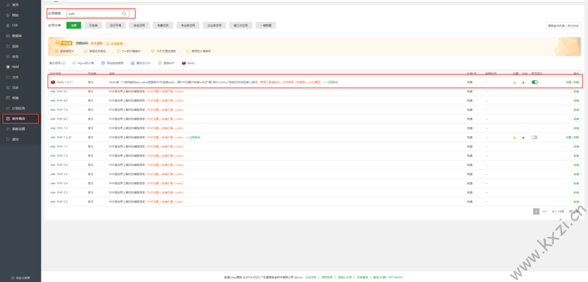Open 首页 in the sidebar
The width and height of the screenshot is (588, 282).
15,5
